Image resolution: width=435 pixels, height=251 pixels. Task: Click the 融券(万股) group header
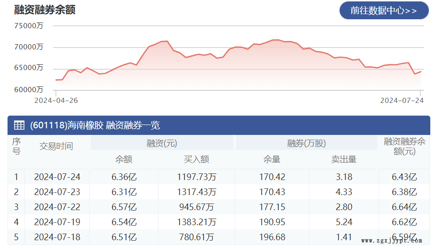(x=306, y=143)
